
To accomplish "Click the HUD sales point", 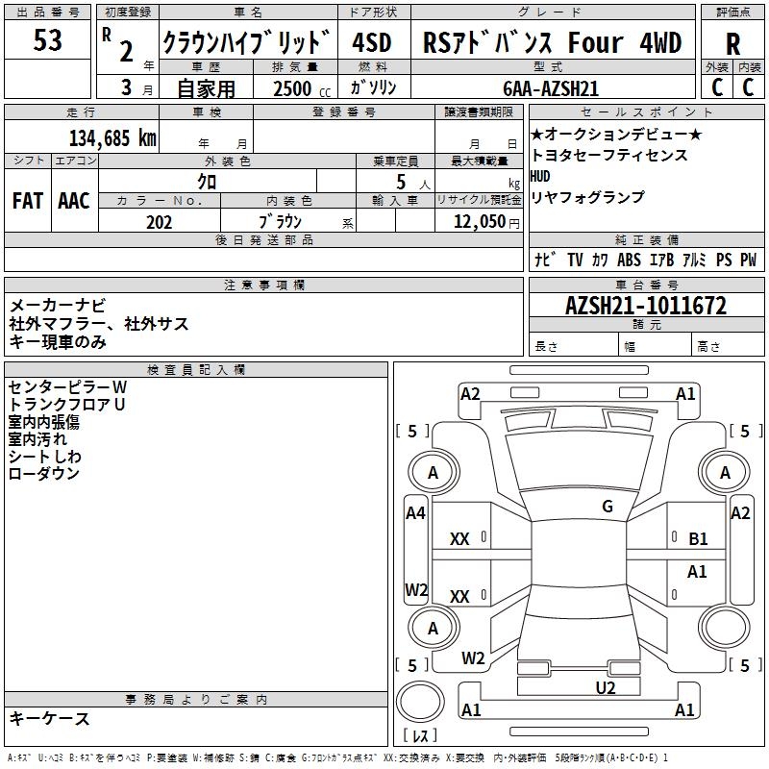I will 540,176.
